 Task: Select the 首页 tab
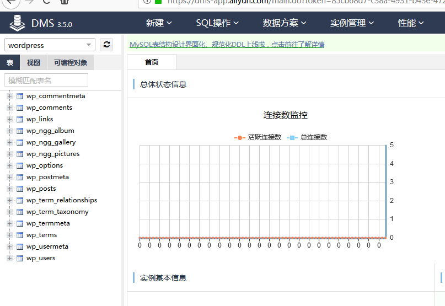pos(152,62)
